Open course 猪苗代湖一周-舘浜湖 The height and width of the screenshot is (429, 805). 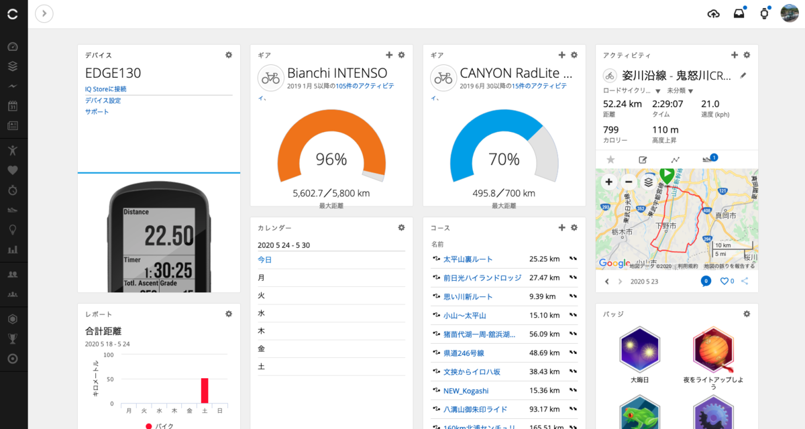[480, 334]
